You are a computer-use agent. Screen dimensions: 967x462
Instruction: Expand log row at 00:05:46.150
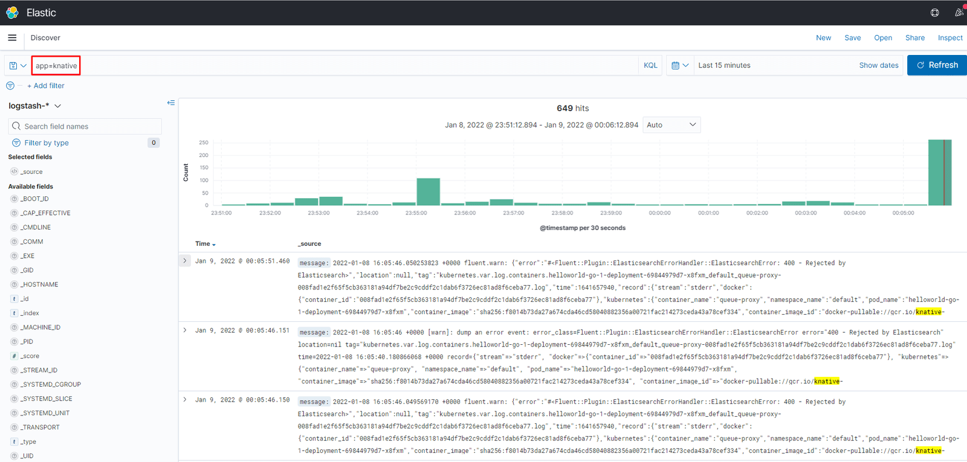coord(185,400)
